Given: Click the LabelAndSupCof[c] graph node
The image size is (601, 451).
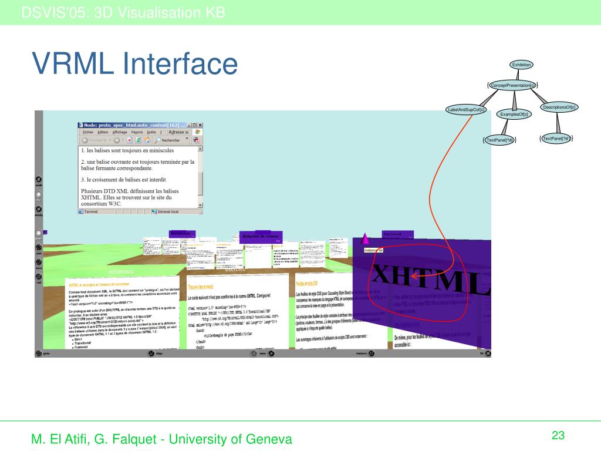Looking at the screenshot, I should (x=466, y=110).
